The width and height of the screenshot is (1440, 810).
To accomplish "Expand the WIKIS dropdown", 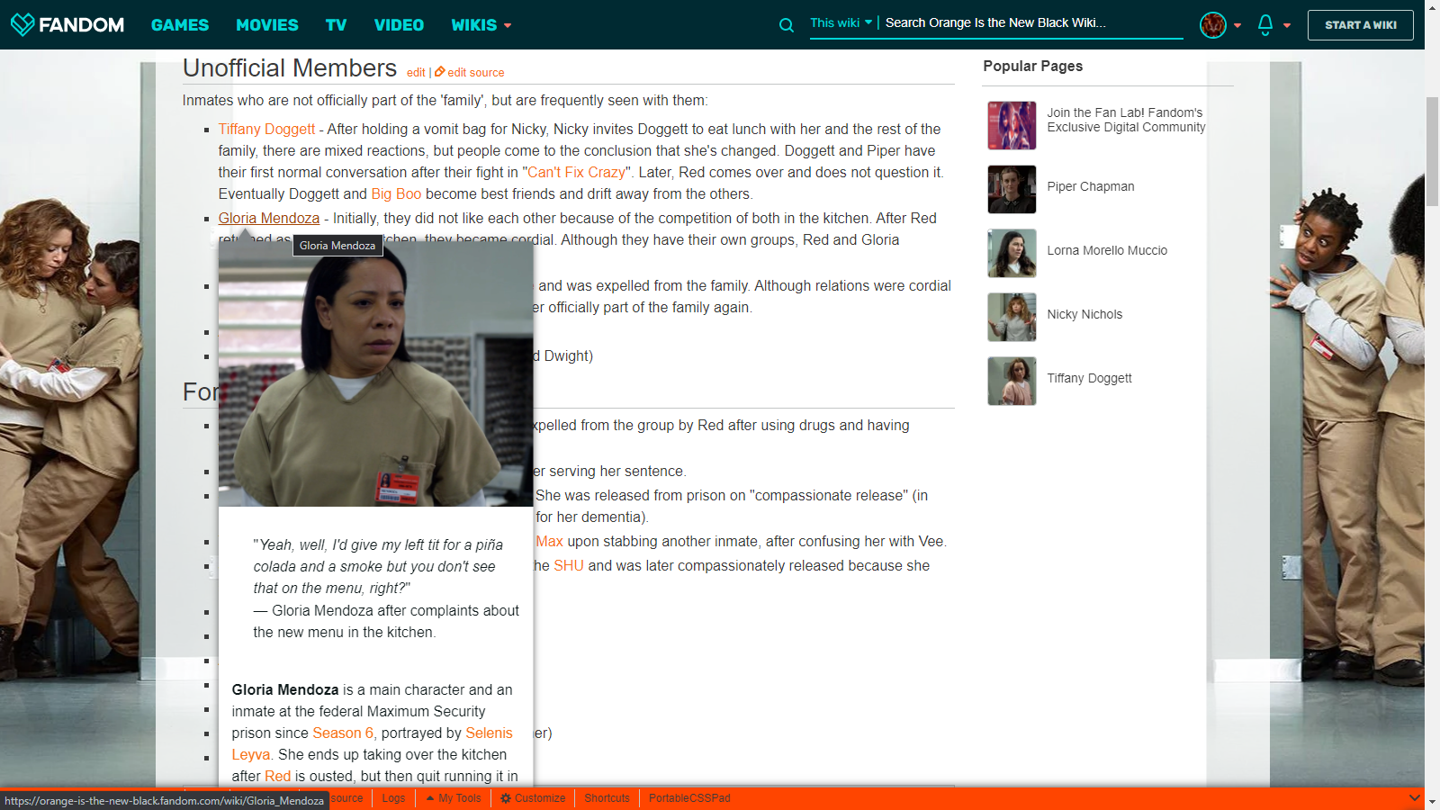I will click(481, 25).
